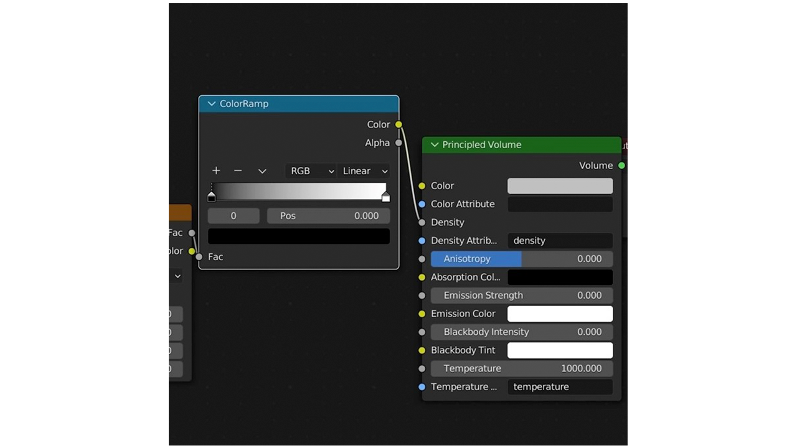Click the Emission Strength socket

pos(422,296)
